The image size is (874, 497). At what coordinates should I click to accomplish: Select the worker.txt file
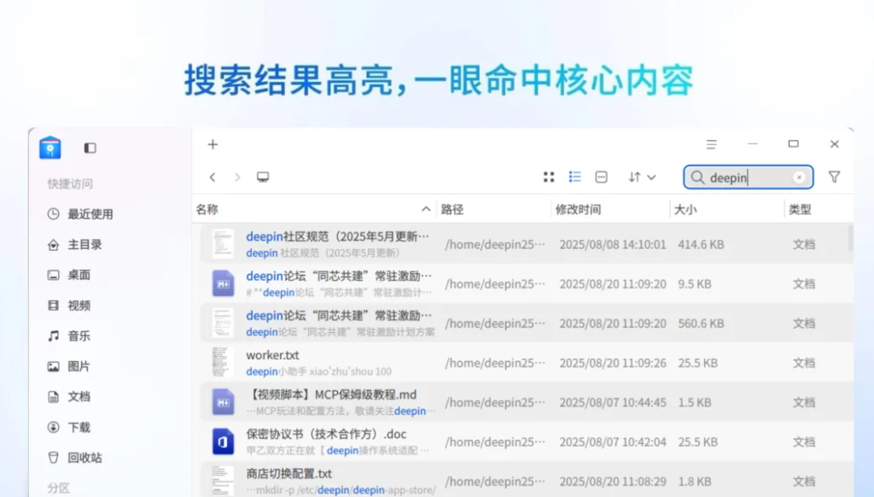click(272, 355)
